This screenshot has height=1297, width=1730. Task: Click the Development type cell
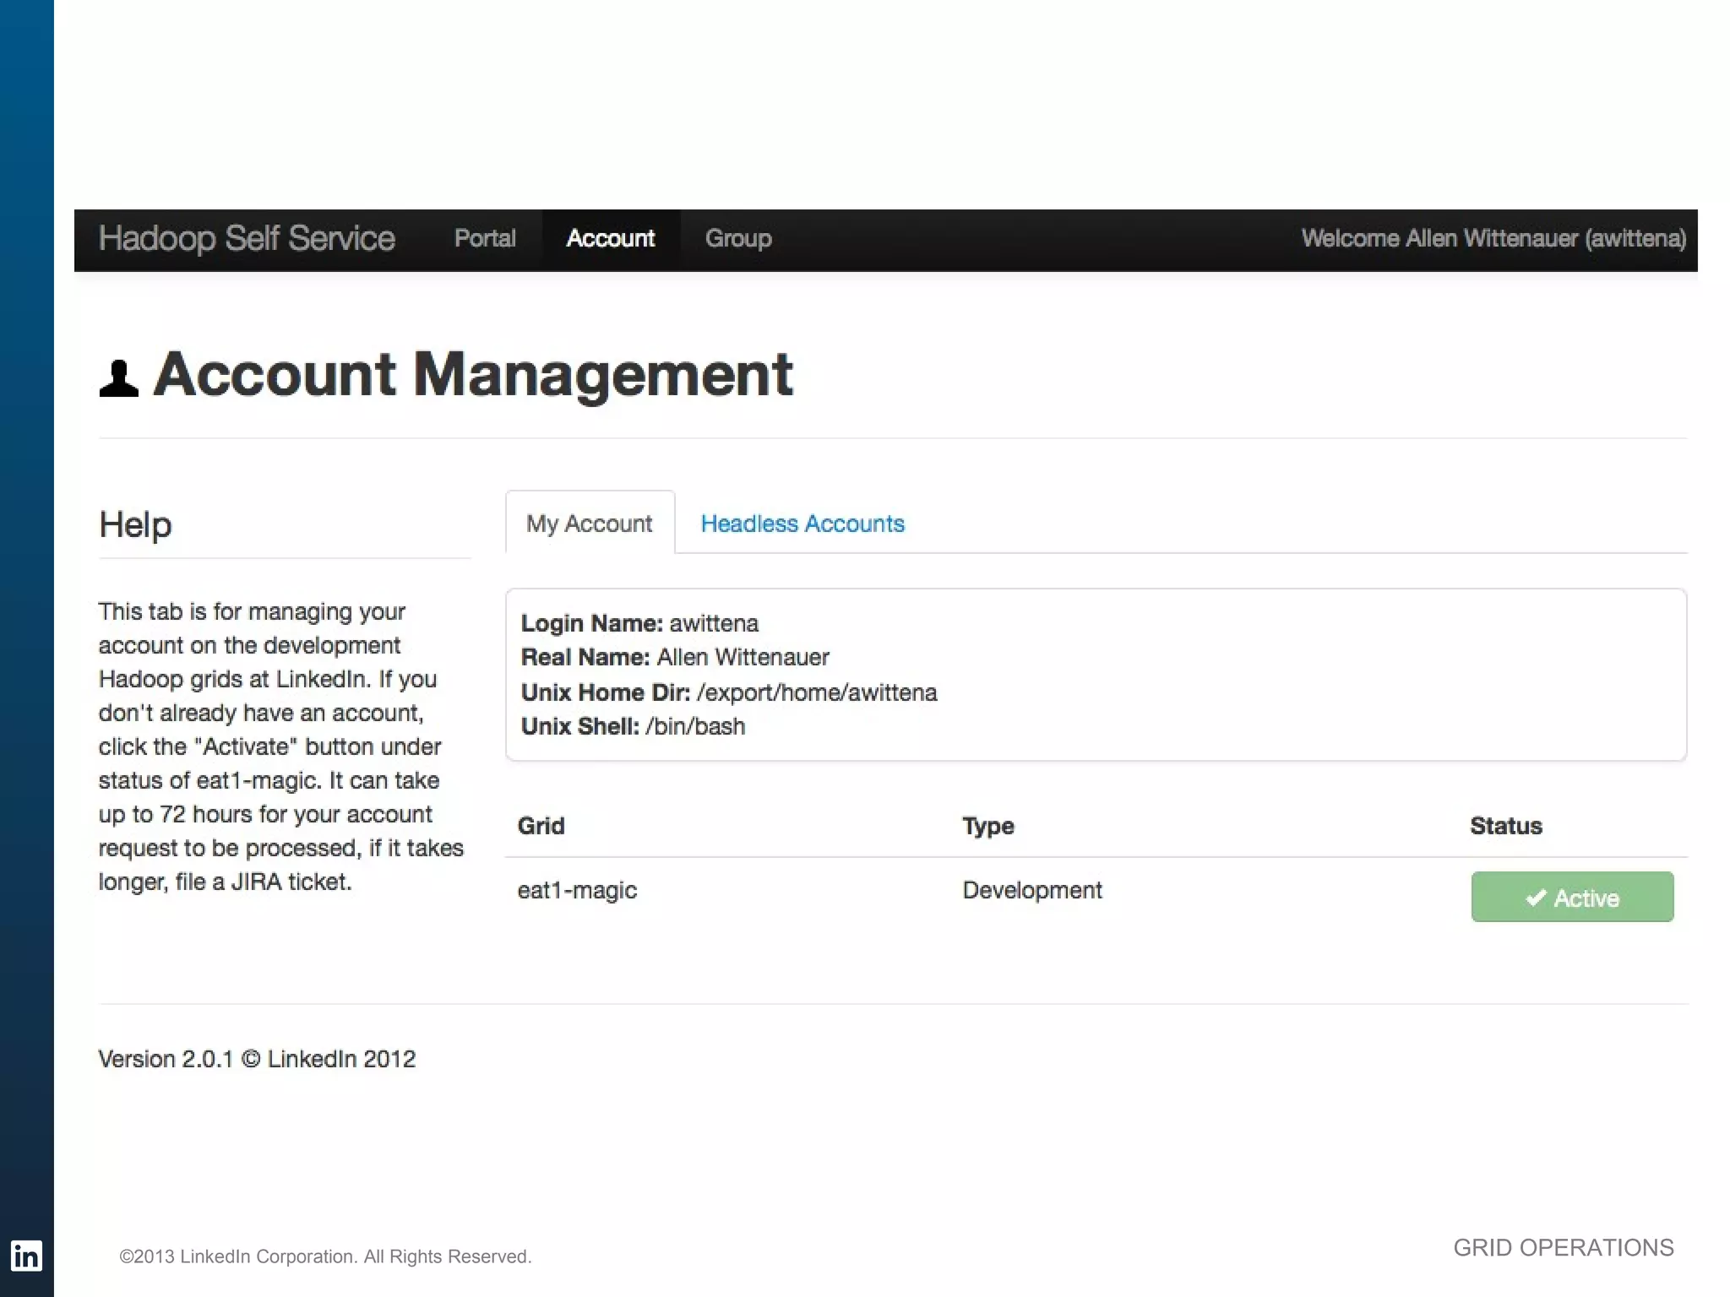(x=1032, y=890)
